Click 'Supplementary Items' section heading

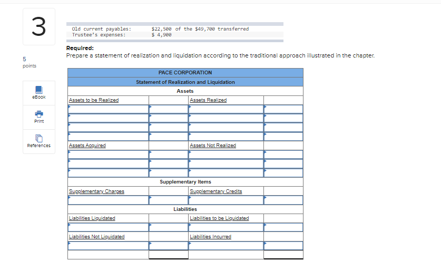(x=185, y=182)
